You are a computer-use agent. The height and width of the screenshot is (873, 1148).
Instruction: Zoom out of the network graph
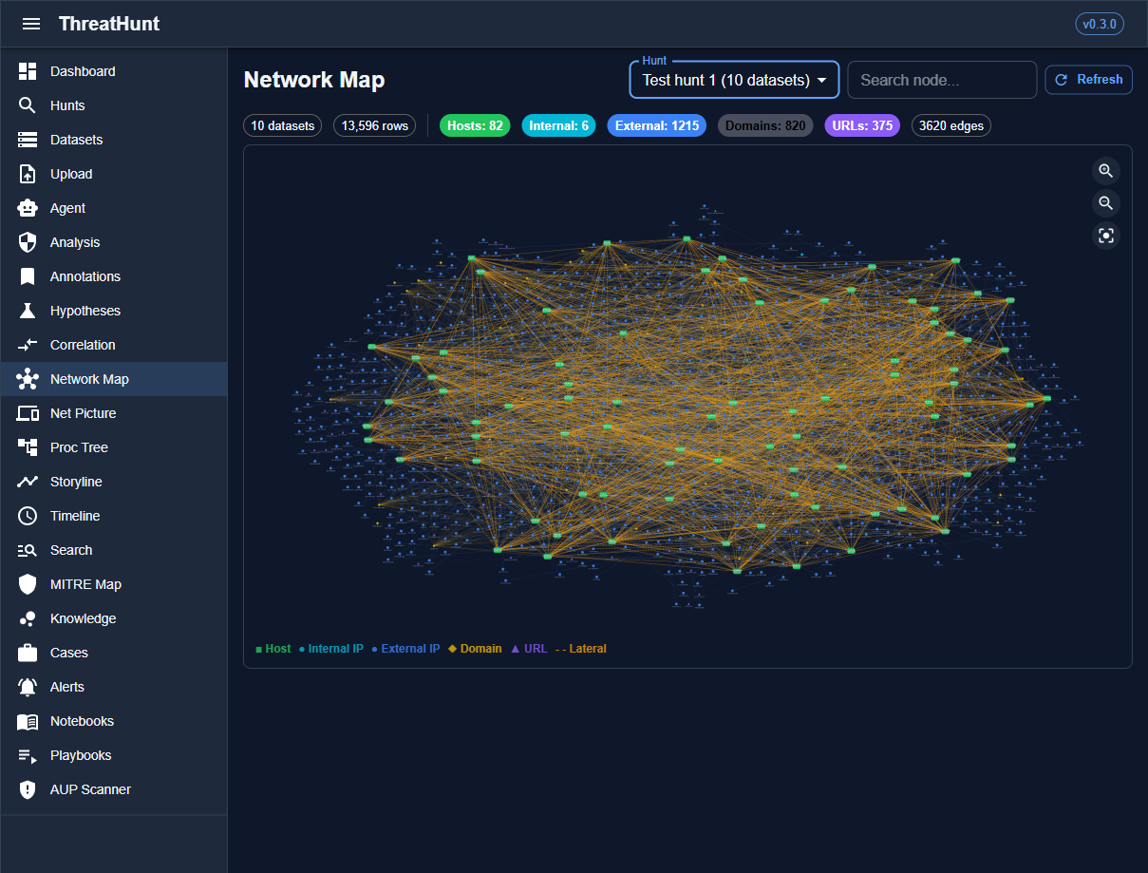[x=1105, y=203]
